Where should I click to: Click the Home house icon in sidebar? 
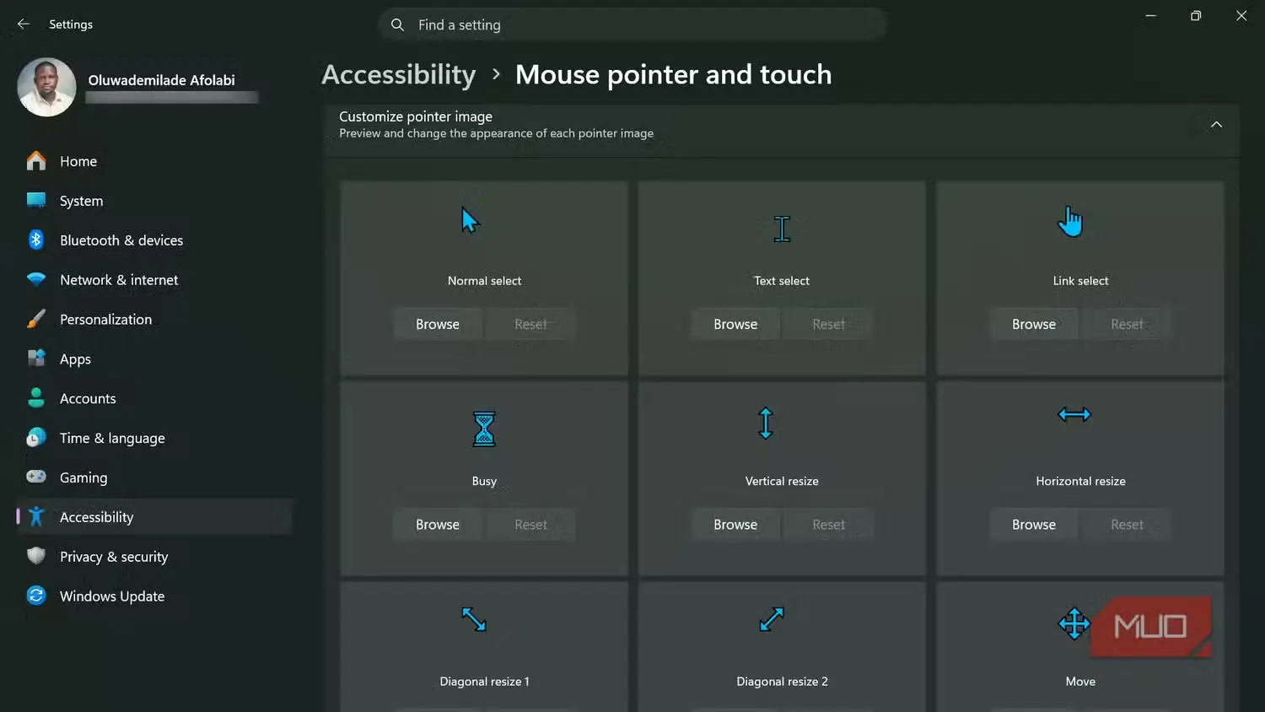[36, 160]
